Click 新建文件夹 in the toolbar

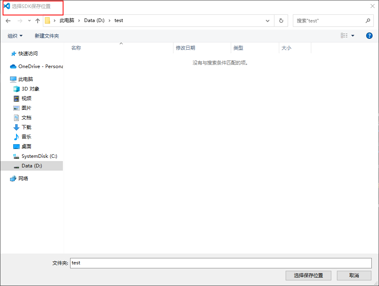tap(46, 36)
